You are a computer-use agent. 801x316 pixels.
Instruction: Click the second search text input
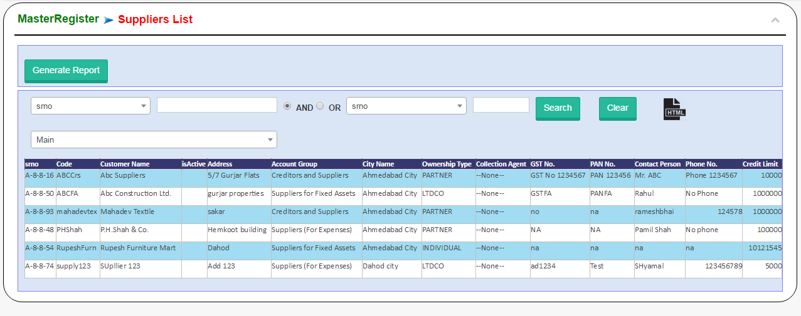tap(501, 105)
